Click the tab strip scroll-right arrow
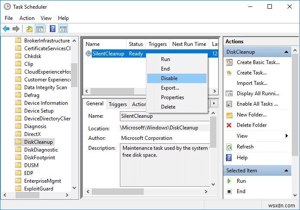The height and width of the screenshot is (210, 300). point(214,103)
